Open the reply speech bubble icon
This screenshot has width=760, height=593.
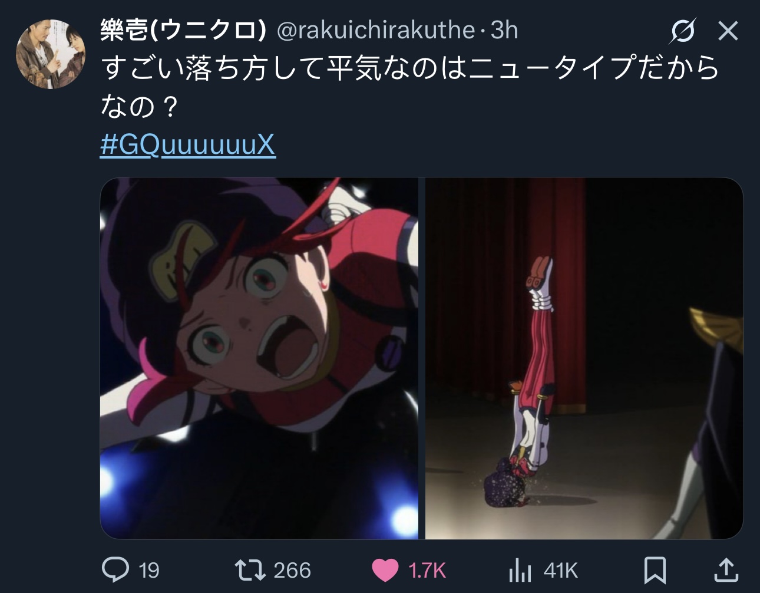coord(115,569)
